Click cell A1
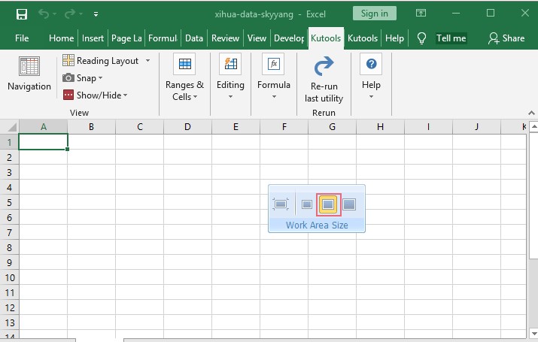The image size is (538, 342). tap(43, 142)
